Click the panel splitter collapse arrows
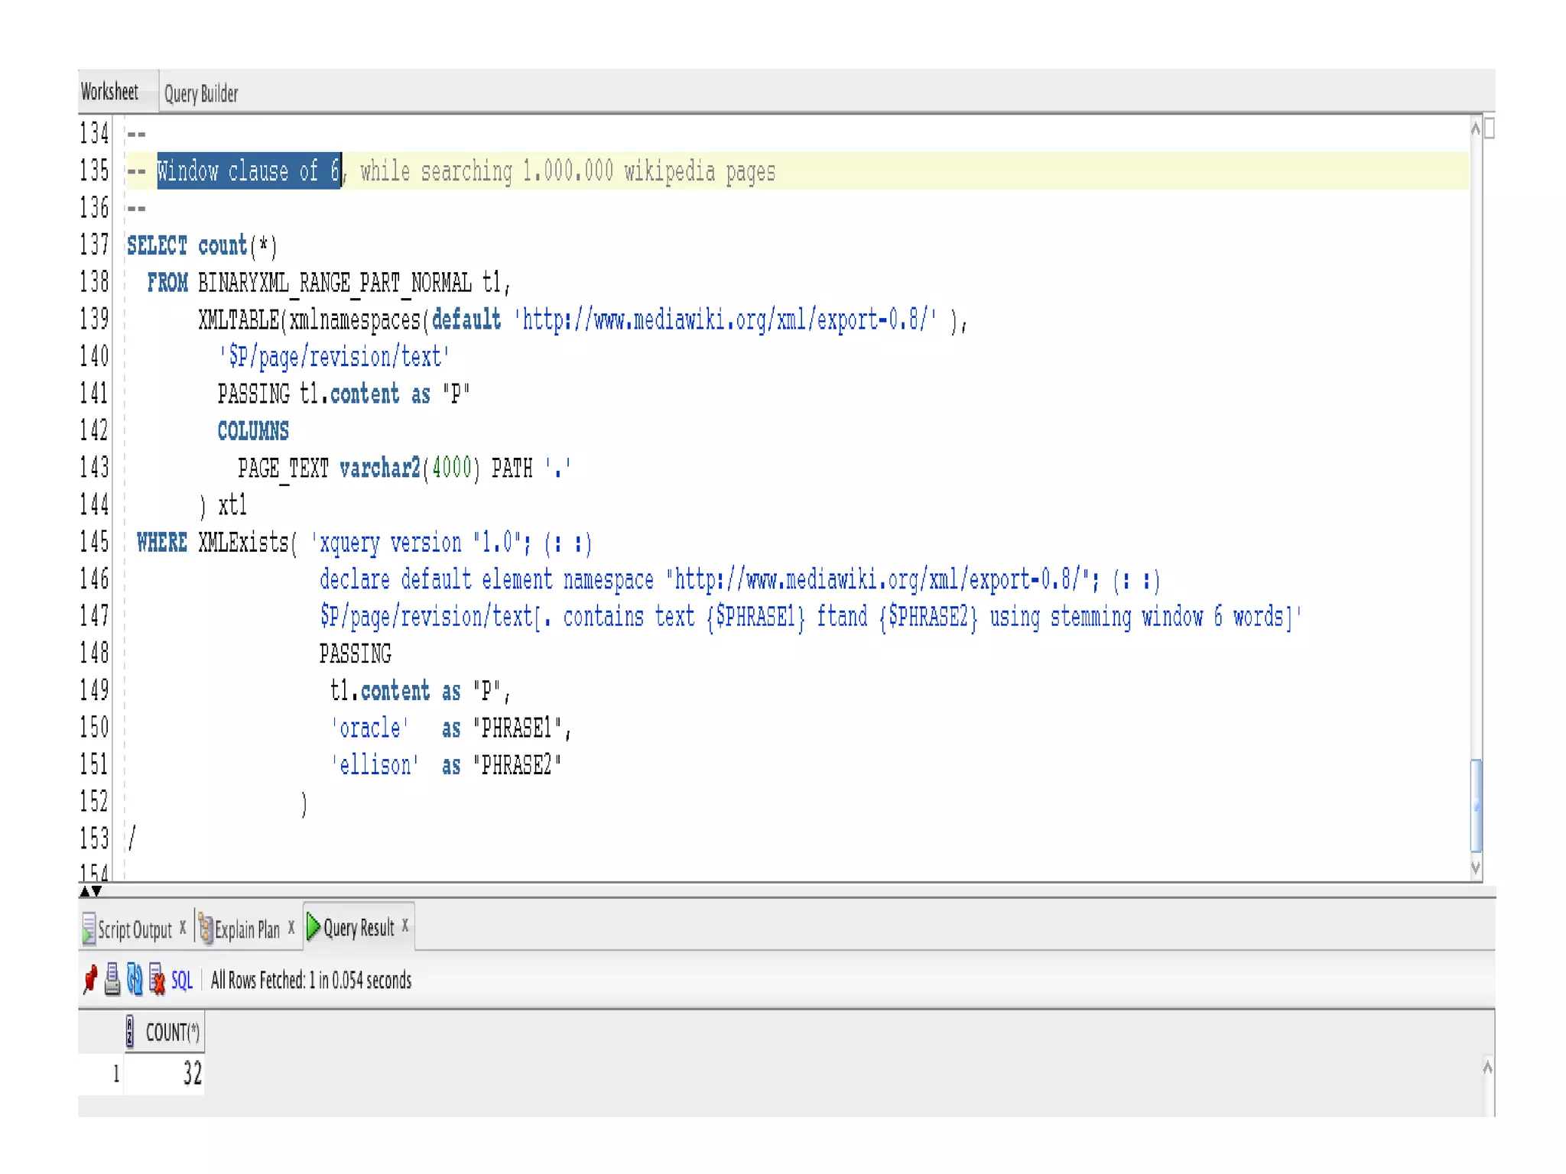Viewport: 1566px width, 1174px height. [90, 891]
